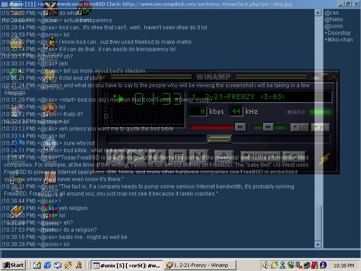Screen dimensions: 361x271
Task: Switch to the #unix mIRC taskbar button
Action: click(126, 265)
